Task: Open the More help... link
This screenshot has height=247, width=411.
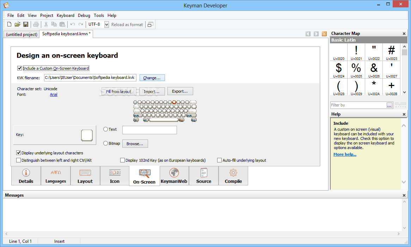Action: coord(345,154)
